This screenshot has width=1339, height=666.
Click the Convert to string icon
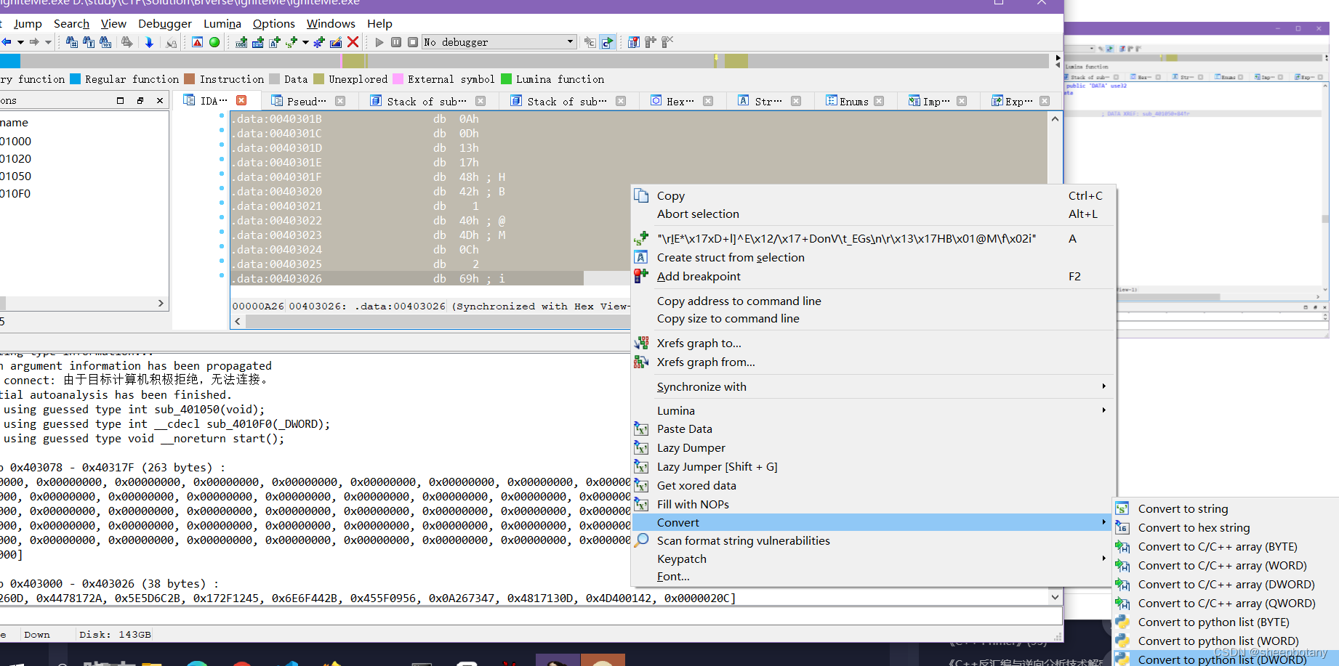click(1122, 508)
